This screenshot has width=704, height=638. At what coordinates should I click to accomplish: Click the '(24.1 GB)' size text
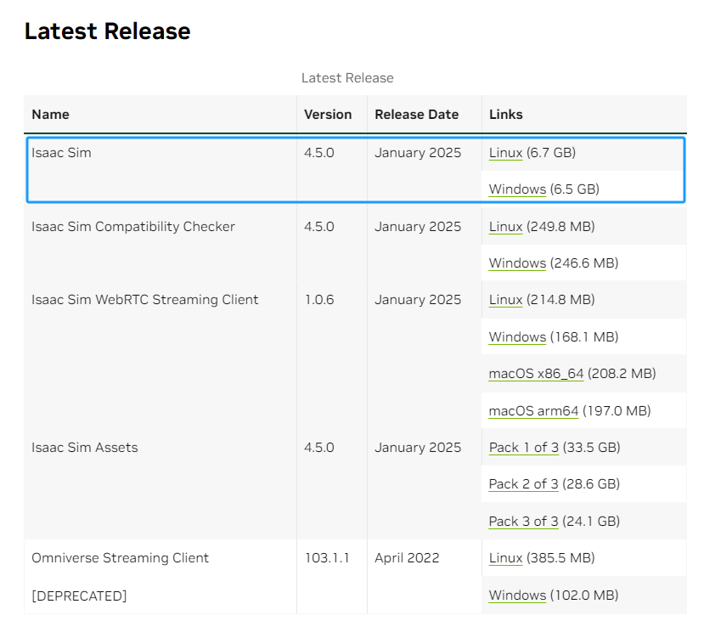point(591,521)
